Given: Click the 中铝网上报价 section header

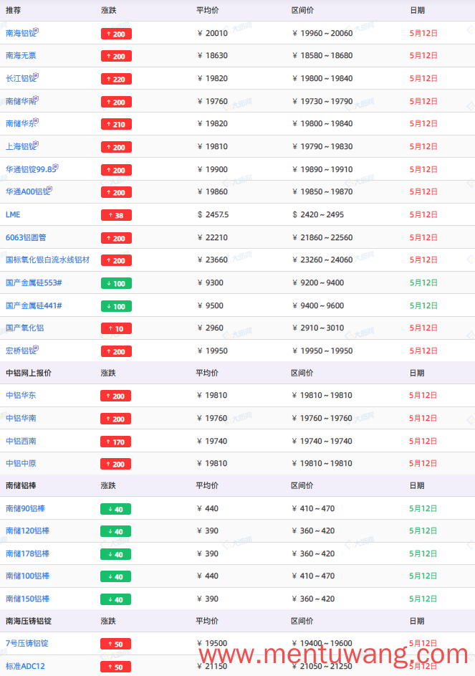Looking at the screenshot, I should pyautogui.click(x=29, y=373).
